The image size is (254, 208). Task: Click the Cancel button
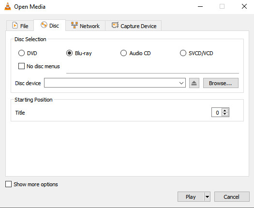click(232, 197)
